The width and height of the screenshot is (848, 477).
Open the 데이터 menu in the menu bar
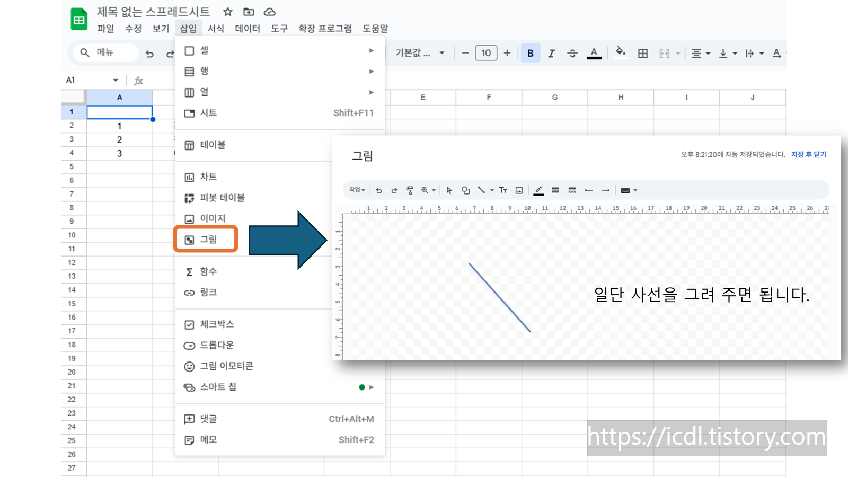(x=247, y=29)
